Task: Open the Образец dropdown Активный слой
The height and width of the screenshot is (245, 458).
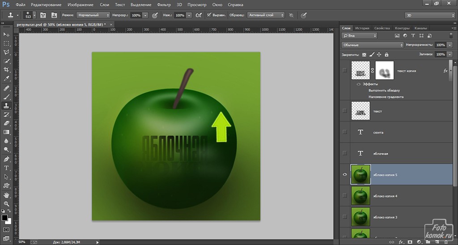Action: [x=266, y=15]
